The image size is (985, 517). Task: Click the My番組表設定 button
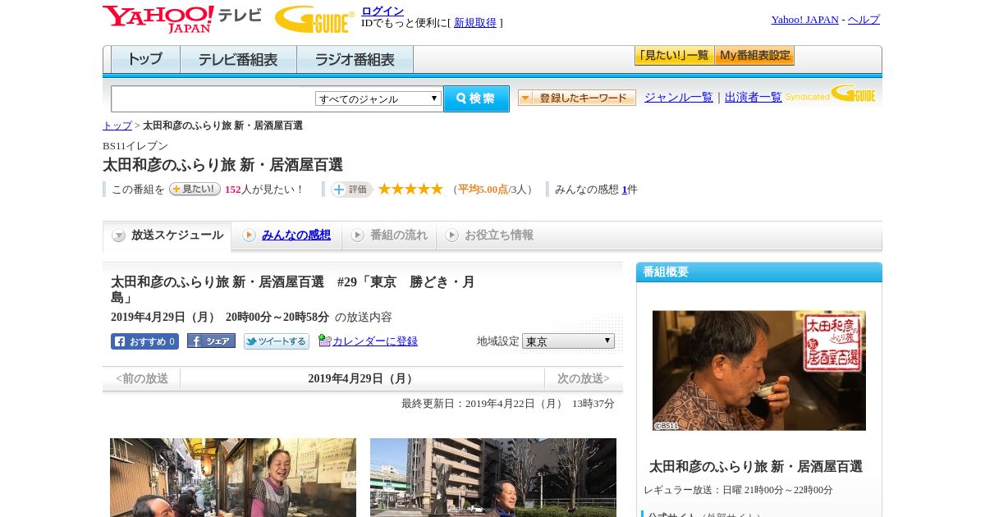pyautogui.click(x=754, y=56)
